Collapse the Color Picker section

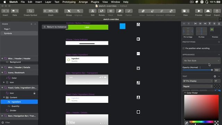point(185,93)
